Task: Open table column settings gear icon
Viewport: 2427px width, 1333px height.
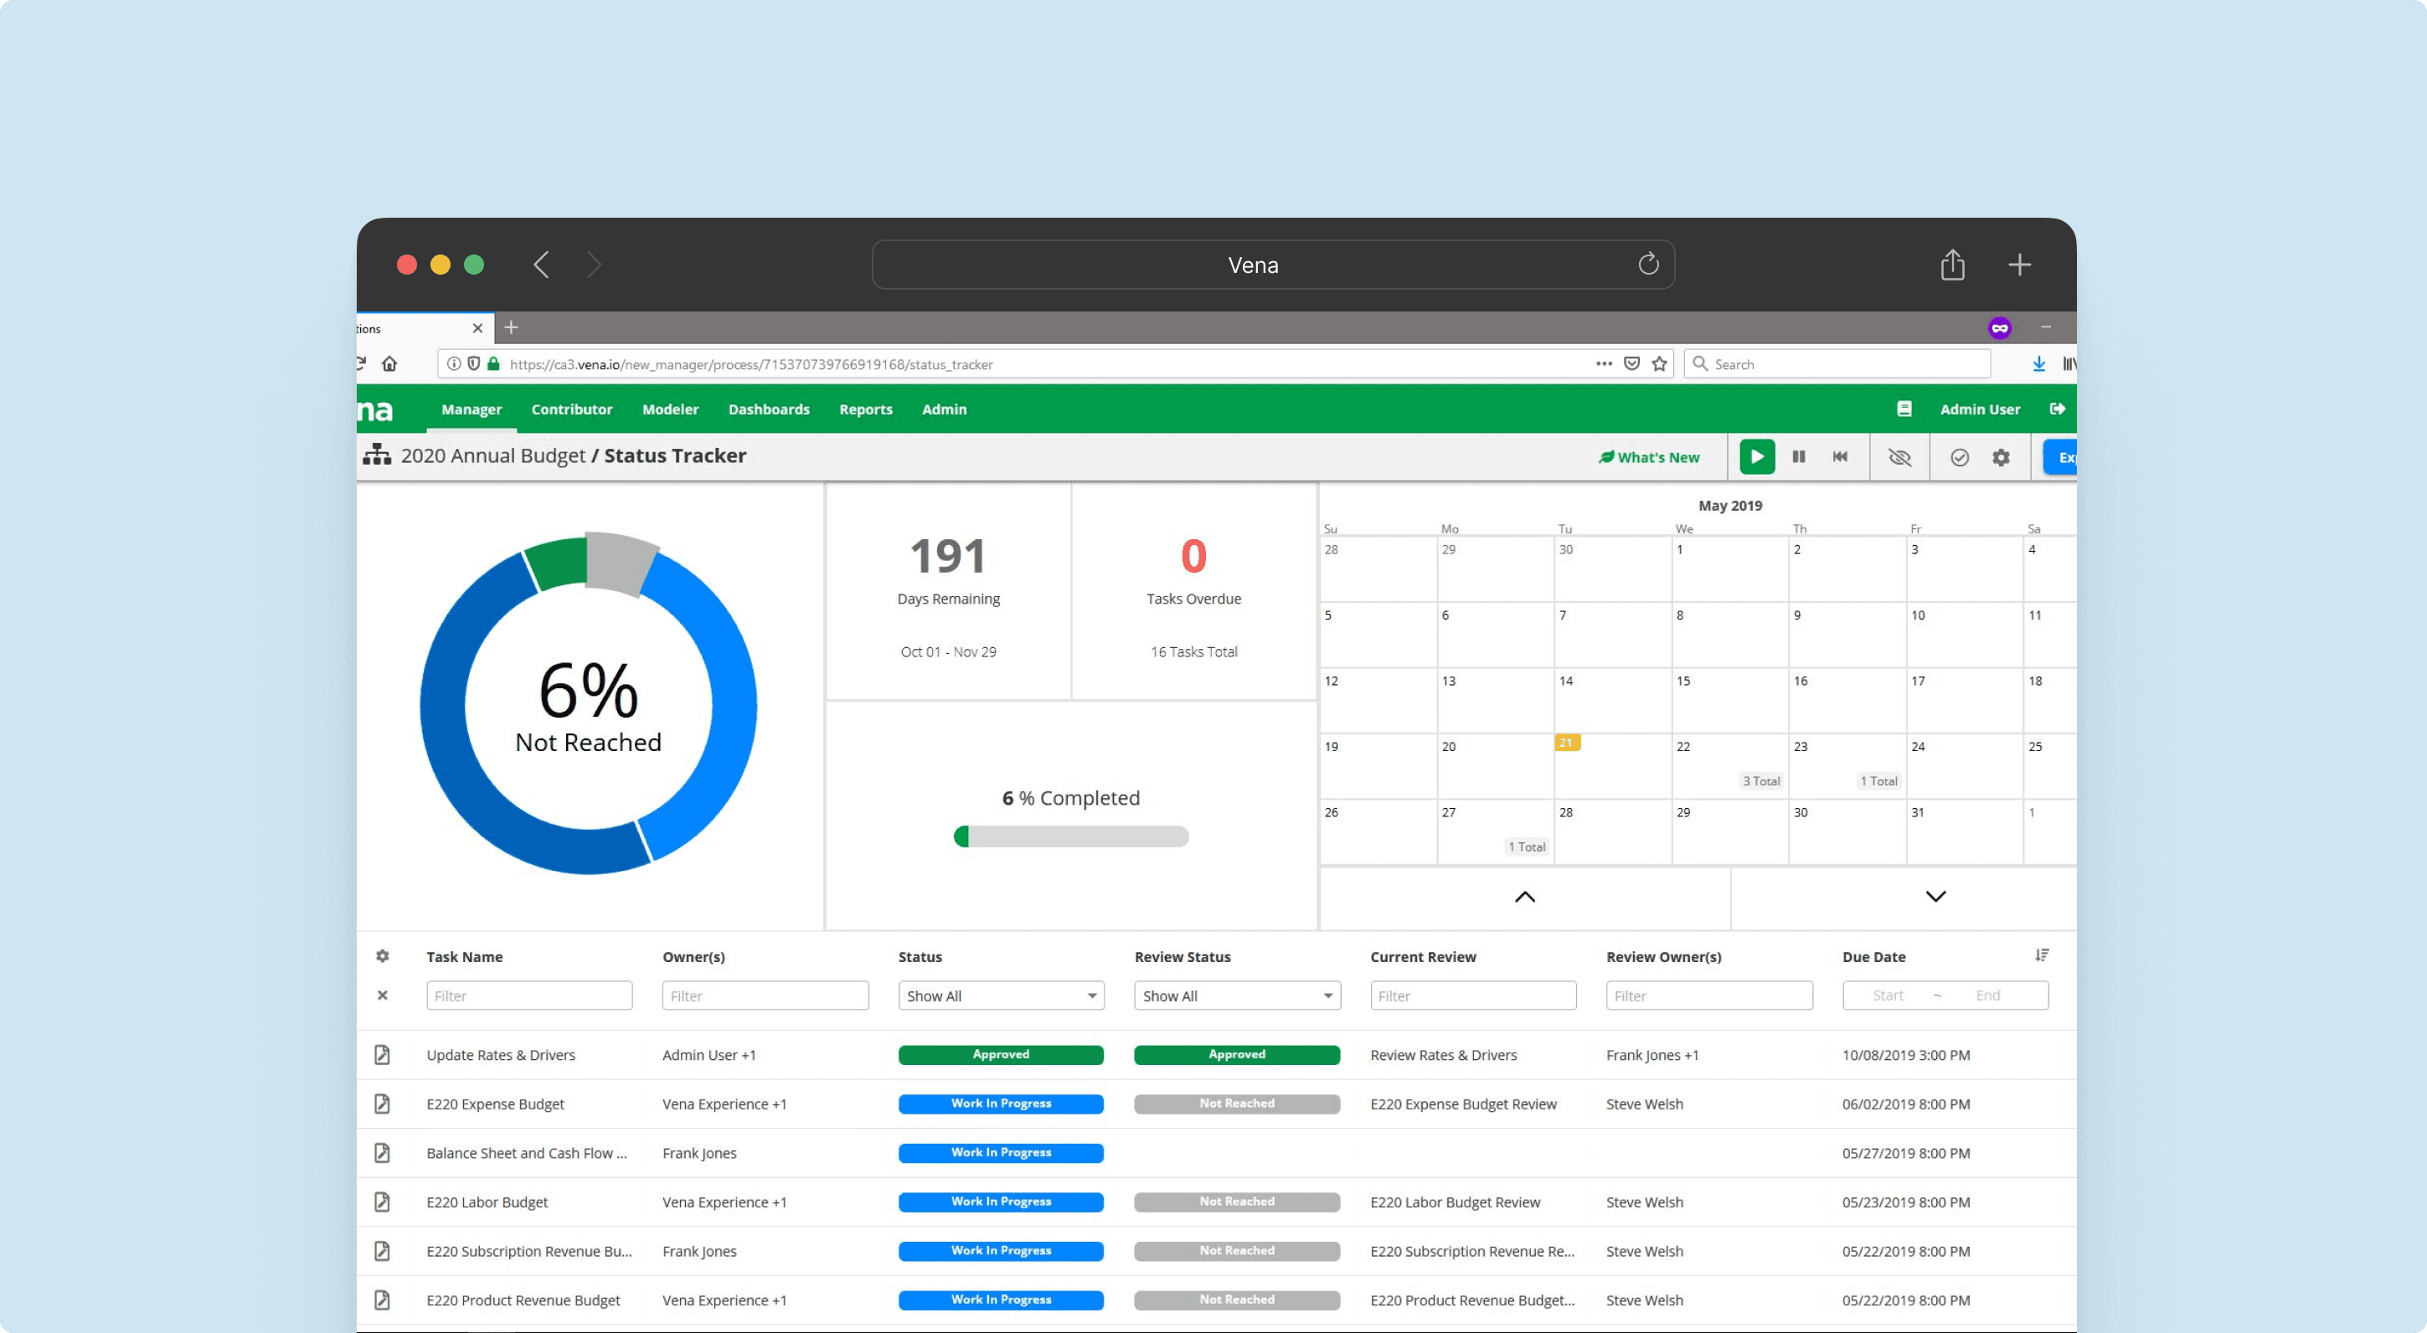Action: pyautogui.click(x=382, y=956)
